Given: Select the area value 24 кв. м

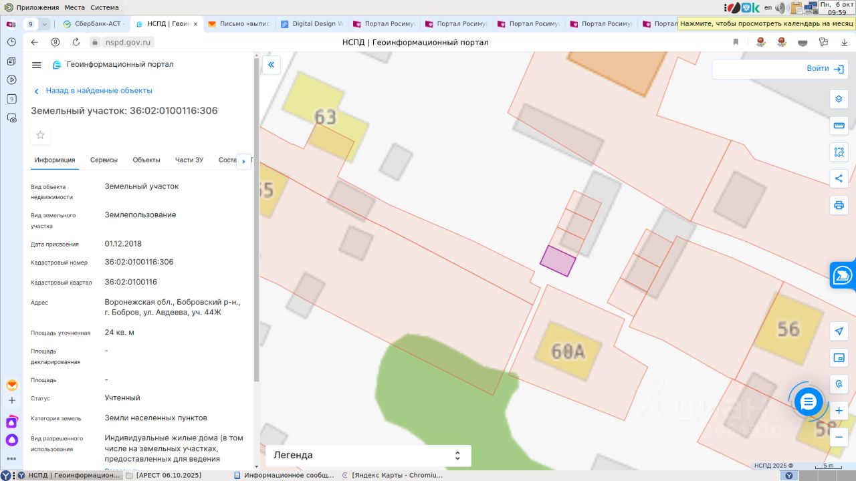Looking at the screenshot, I should point(120,332).
